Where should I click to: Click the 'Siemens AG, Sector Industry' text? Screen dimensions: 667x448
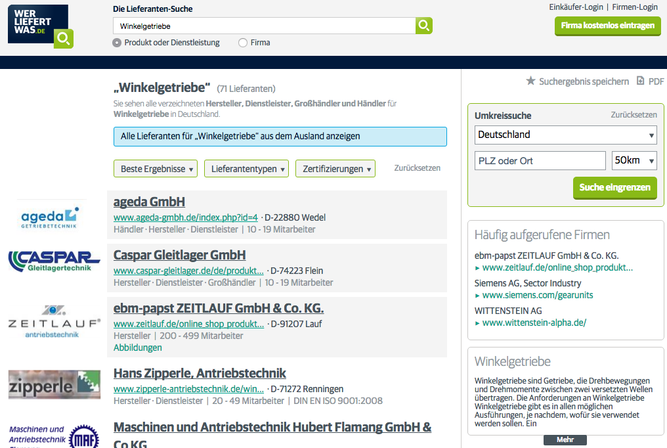tap(528, 283)
